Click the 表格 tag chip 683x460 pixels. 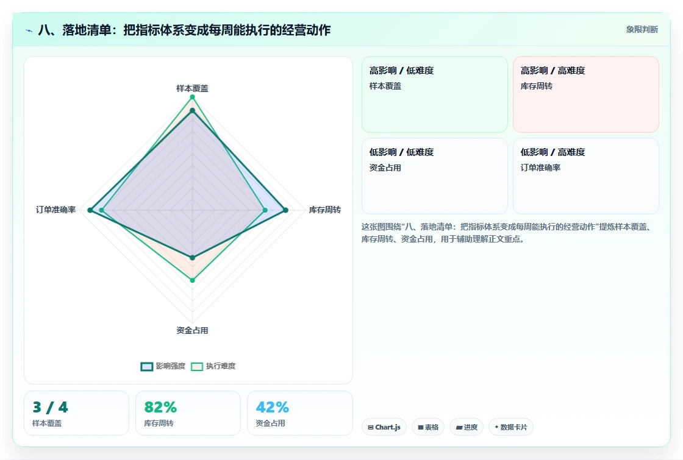[x=427, y=427]
